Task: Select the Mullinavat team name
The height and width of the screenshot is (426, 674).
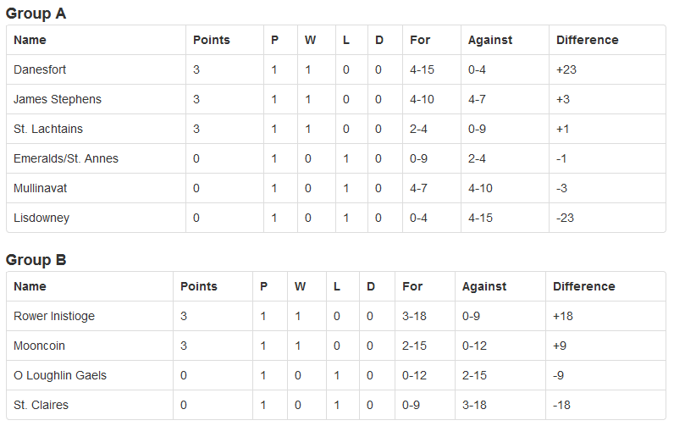Action: click(41, 188)
